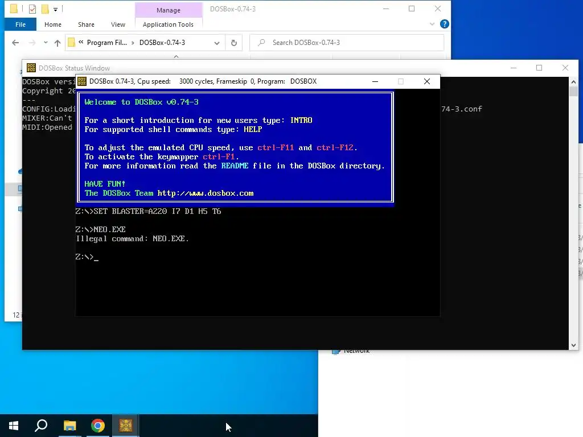The image size is (583, 437).
Task: Go back with Explorer's back arrow
Action: tap(15, 43)
